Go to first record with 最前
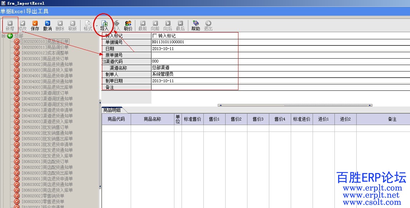Viewport: 410px width, 208px height. pyautogui.click(x=143, y=25)
